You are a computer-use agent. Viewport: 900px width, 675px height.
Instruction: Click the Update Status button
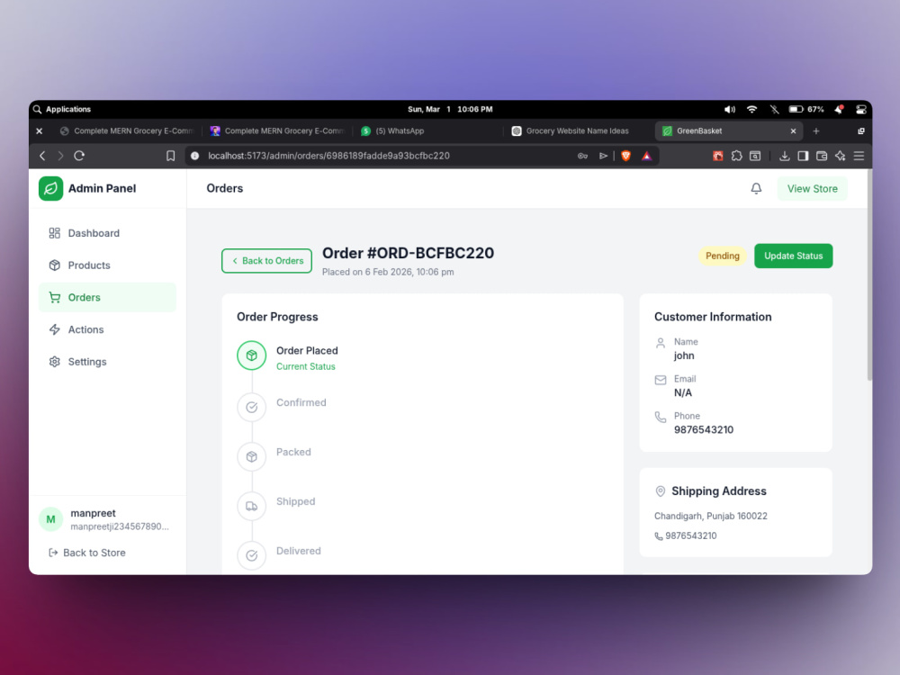click(x=793, y=256)
